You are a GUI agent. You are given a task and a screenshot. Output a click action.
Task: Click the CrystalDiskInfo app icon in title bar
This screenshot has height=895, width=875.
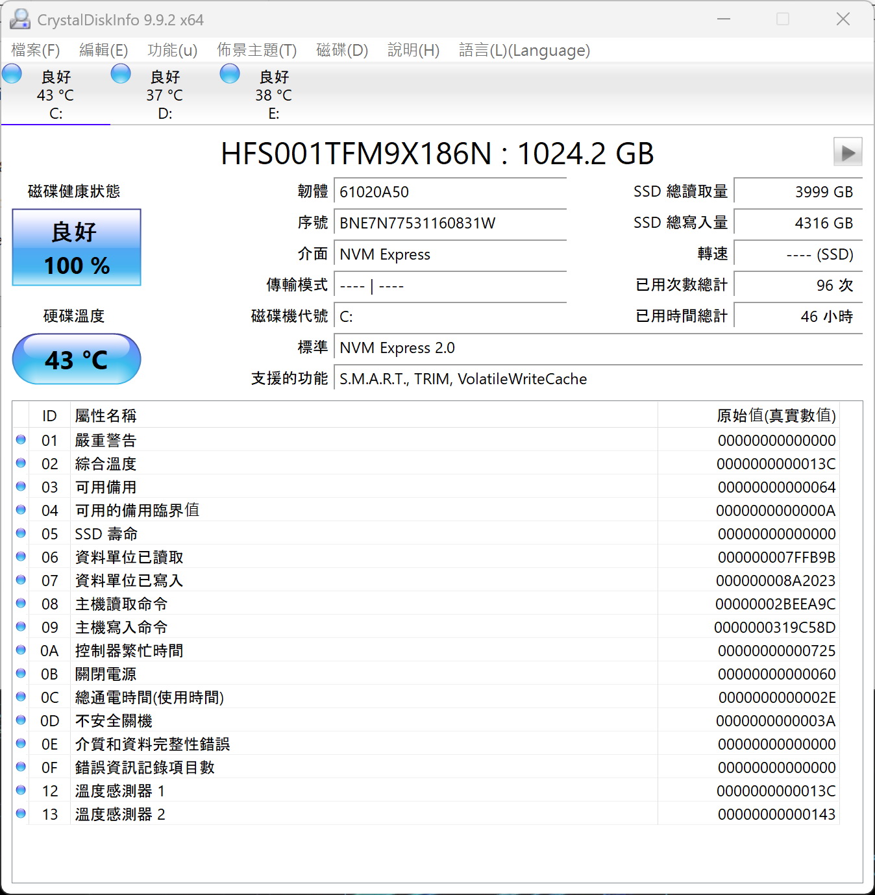[x=20, y=19]
